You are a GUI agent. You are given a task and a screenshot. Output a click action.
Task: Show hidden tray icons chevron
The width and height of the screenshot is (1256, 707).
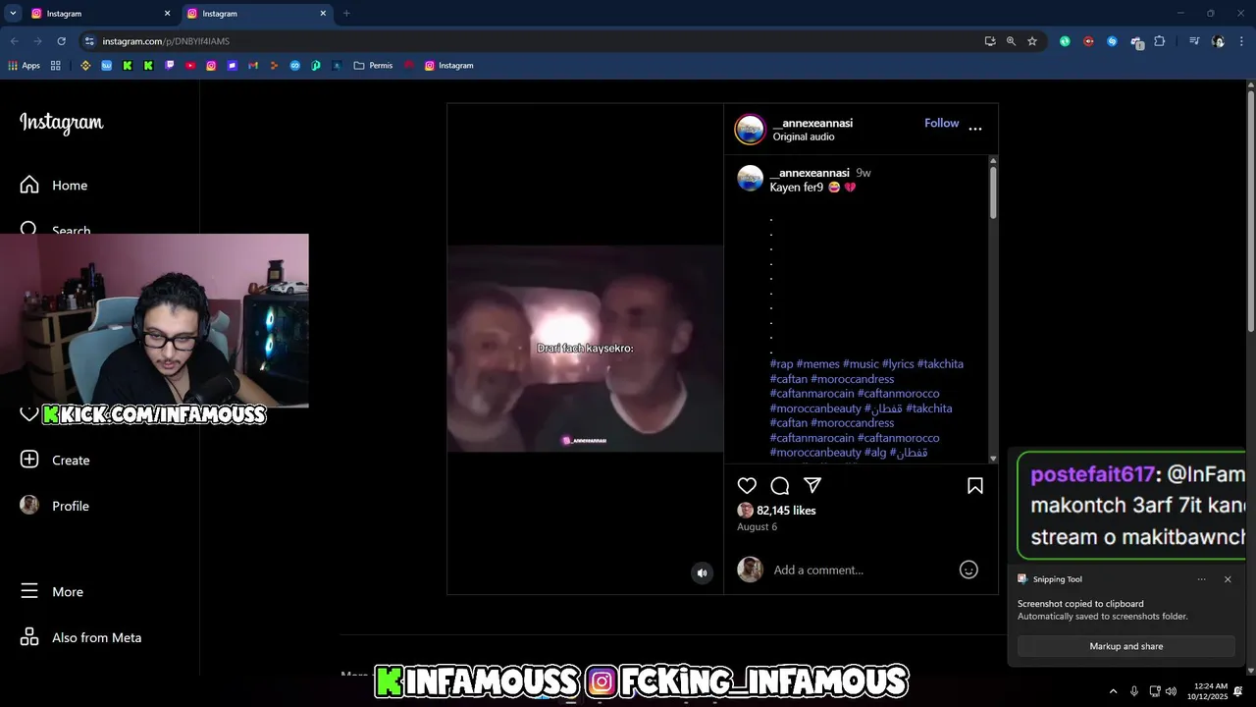coord(1113,691)
